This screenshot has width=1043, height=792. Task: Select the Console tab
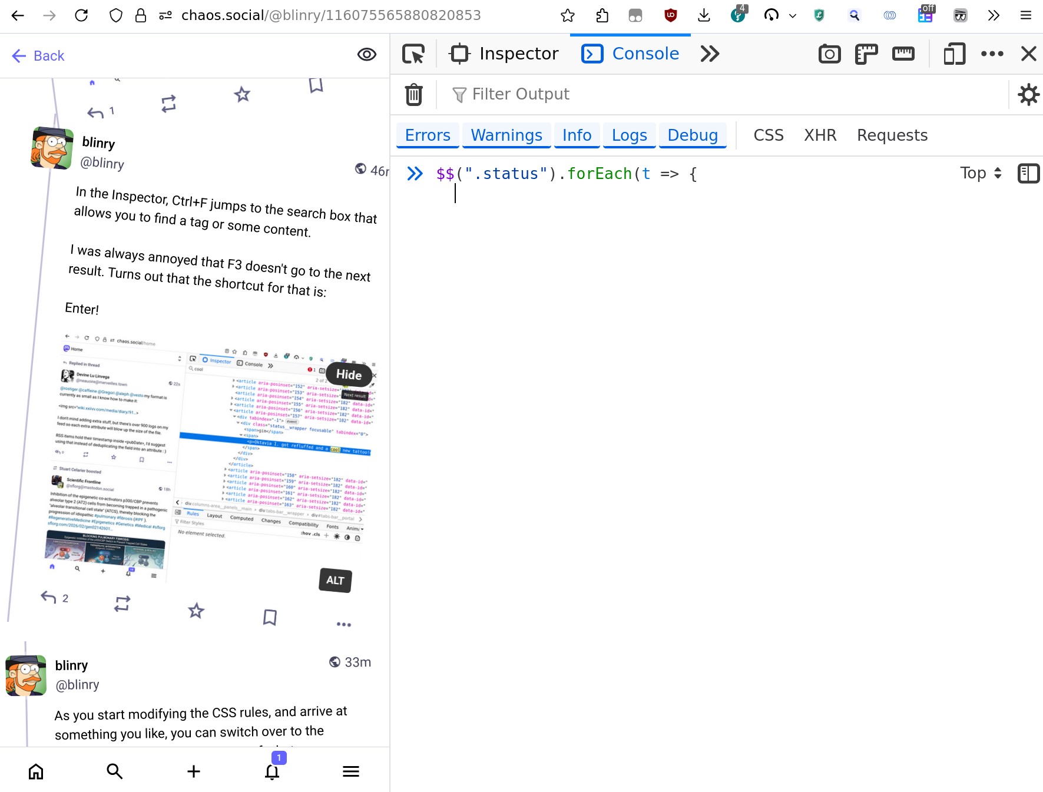point(630,54)
